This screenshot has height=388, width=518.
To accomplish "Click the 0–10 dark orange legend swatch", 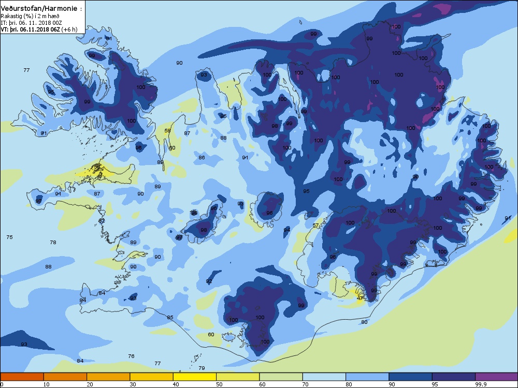I will tap(22, 377).
